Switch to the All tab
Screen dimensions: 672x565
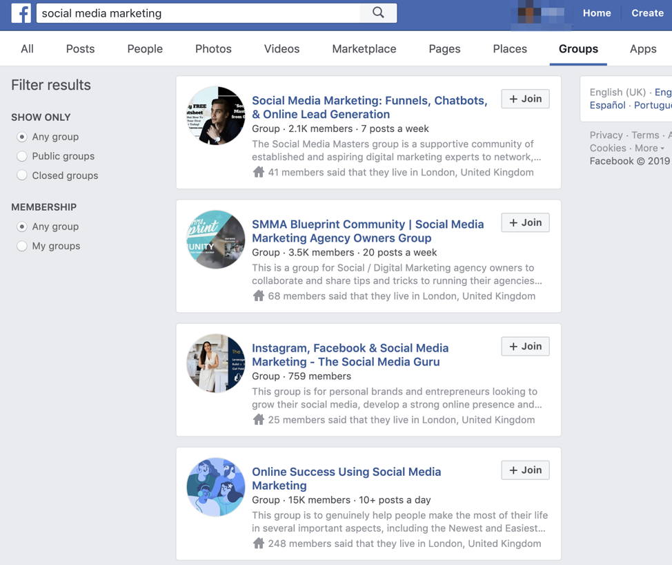[27, 49]
